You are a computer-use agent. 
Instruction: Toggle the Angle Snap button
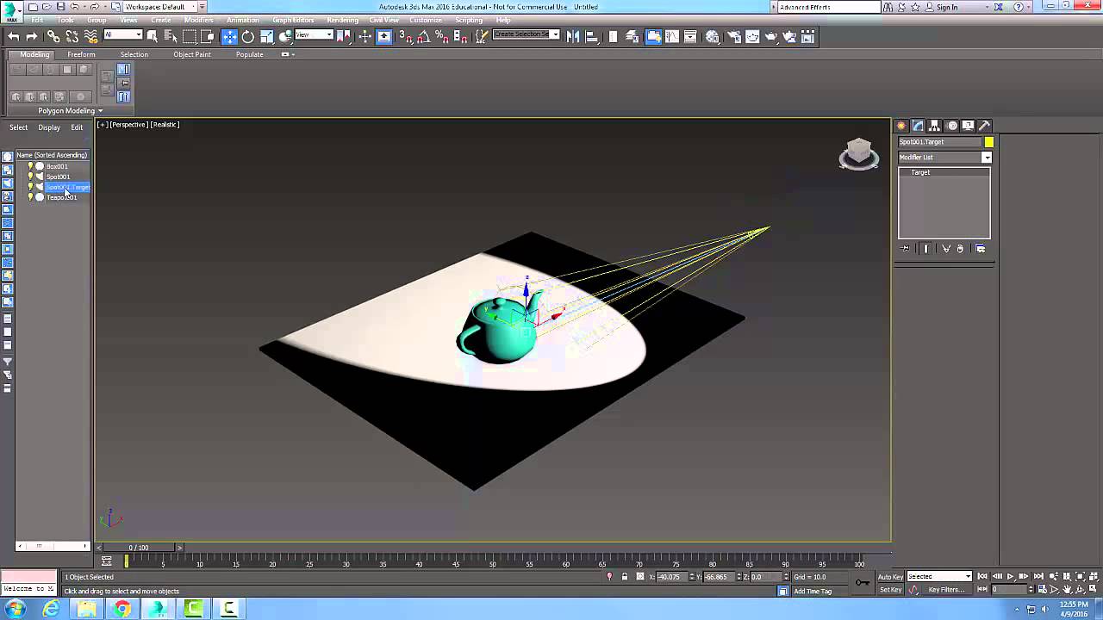click(x=423, y=36)
